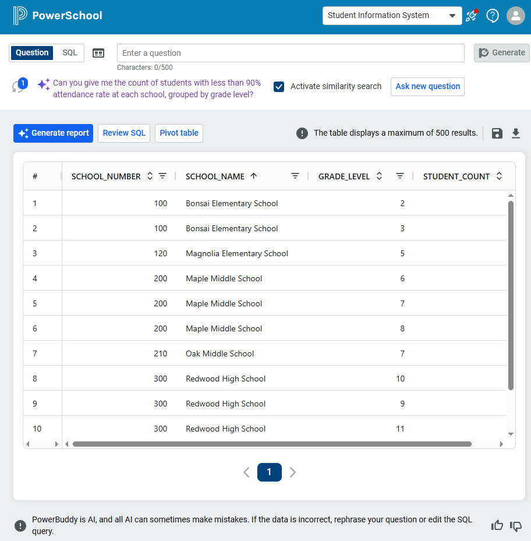Viewport: 531px width, 541px height.
Task: Sort by SCHOOL_NUMBER column header
Action: click(x=106, y=176)
